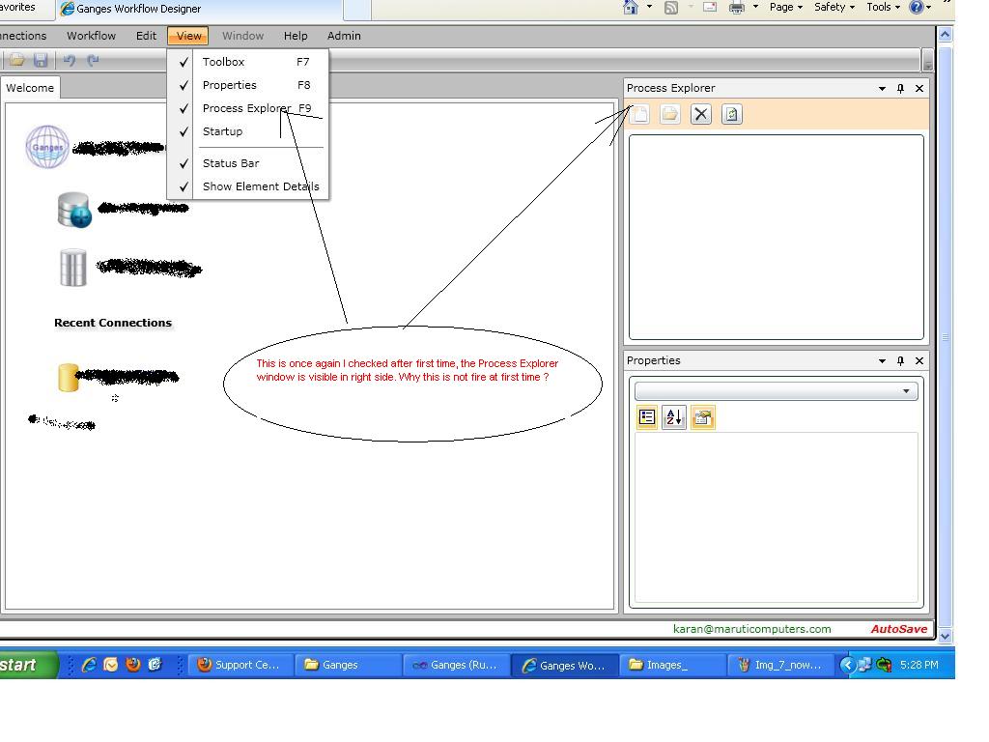The width and height of the screenshot is (989, 742).
Task: Select the Welcome tab
Action: click(x=30, y=88)
